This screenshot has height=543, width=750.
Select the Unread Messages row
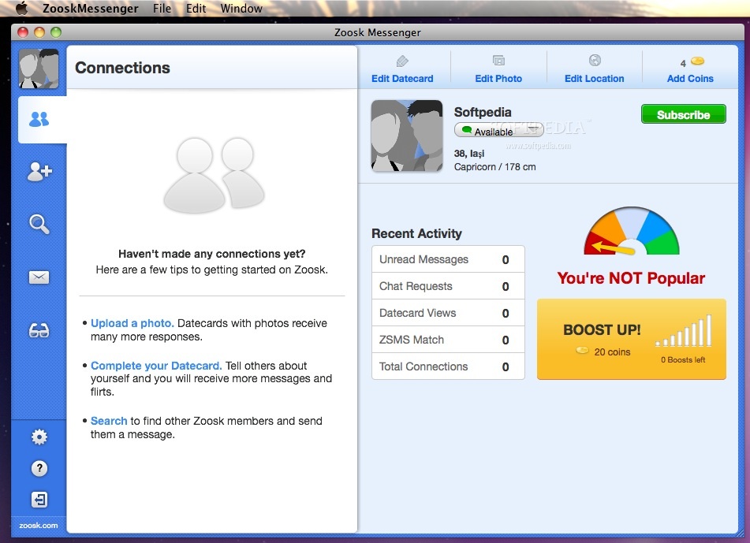point(448,259)
